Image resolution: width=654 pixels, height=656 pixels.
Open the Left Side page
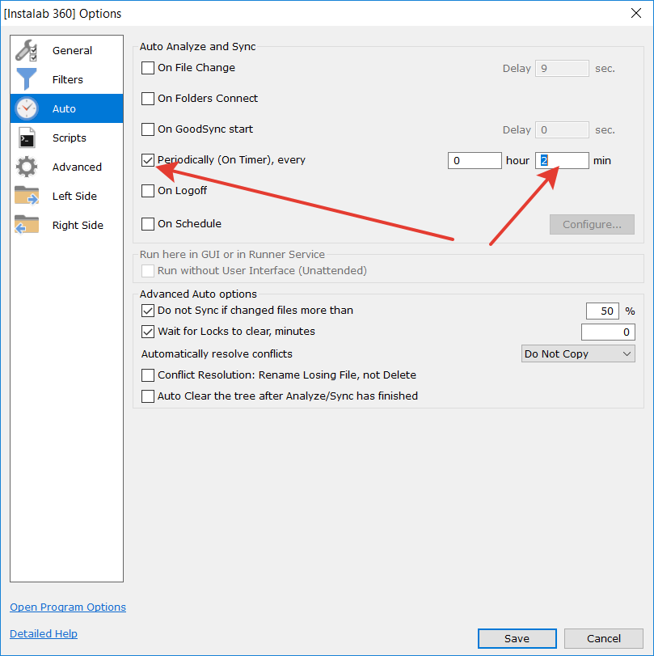pos(67,196)
